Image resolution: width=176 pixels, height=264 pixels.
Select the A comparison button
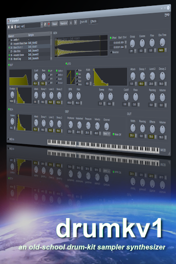[71, 22]
